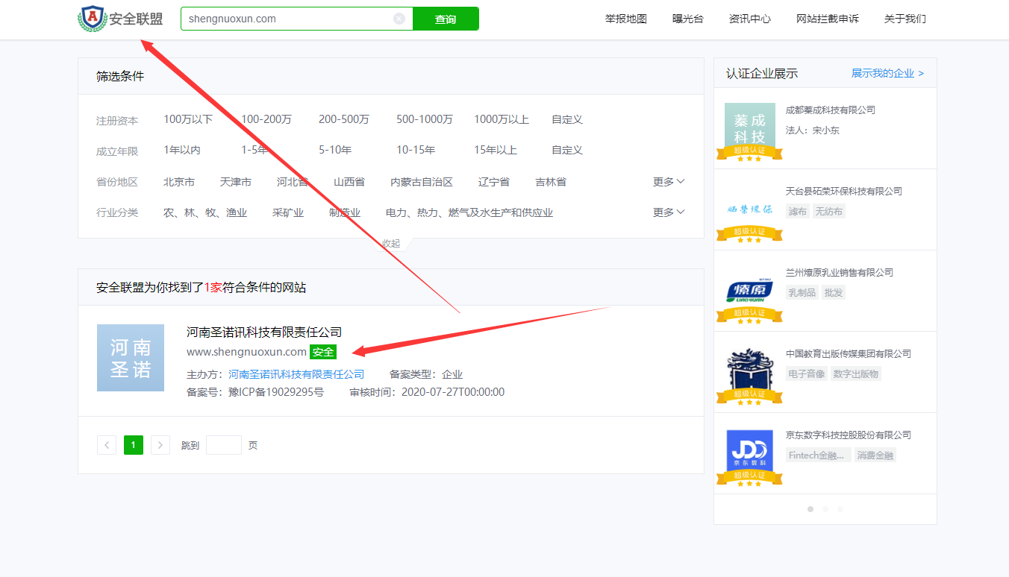Select page 1 in pagination
The width and height of the screenshot is (1009, 577).
[x=134, y=445]
